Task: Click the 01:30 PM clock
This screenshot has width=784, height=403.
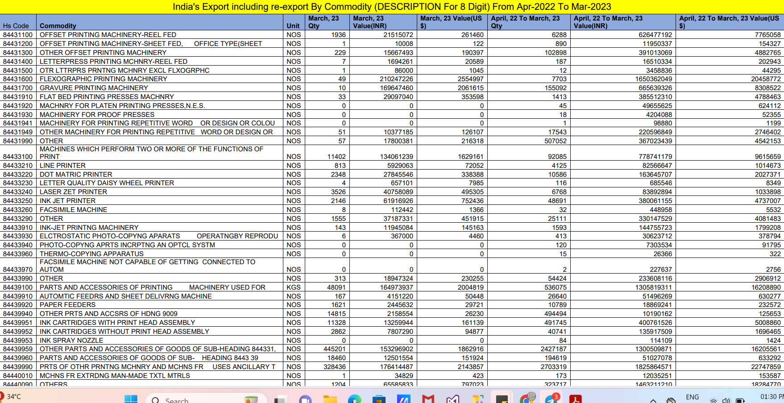Action: (772, 396)
